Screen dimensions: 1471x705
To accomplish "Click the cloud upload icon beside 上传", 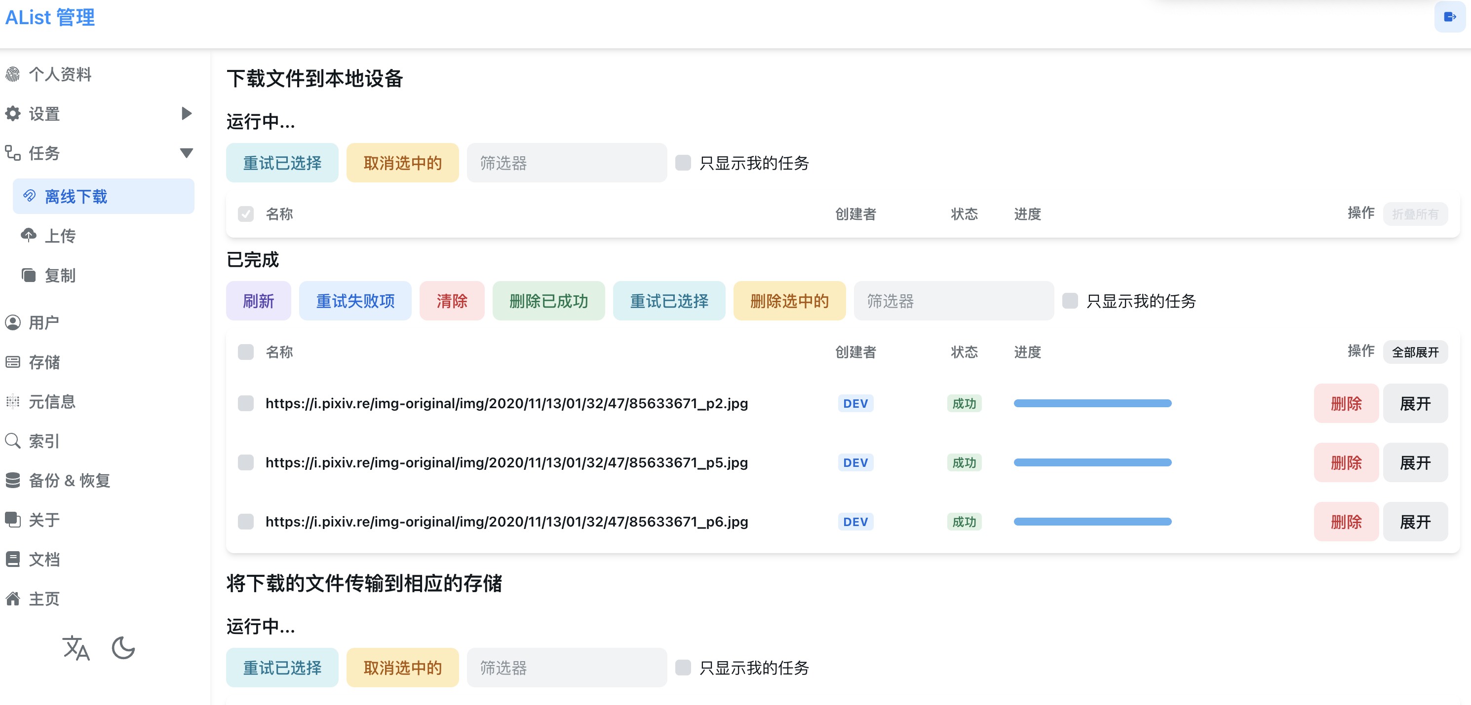I will pos(29,235).
